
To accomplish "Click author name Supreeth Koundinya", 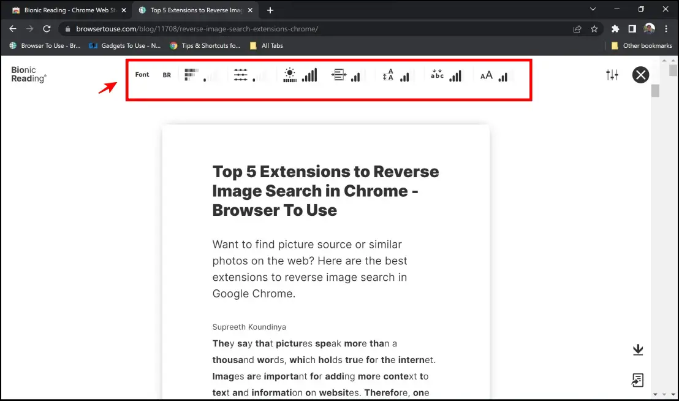I will click(249, 327).
